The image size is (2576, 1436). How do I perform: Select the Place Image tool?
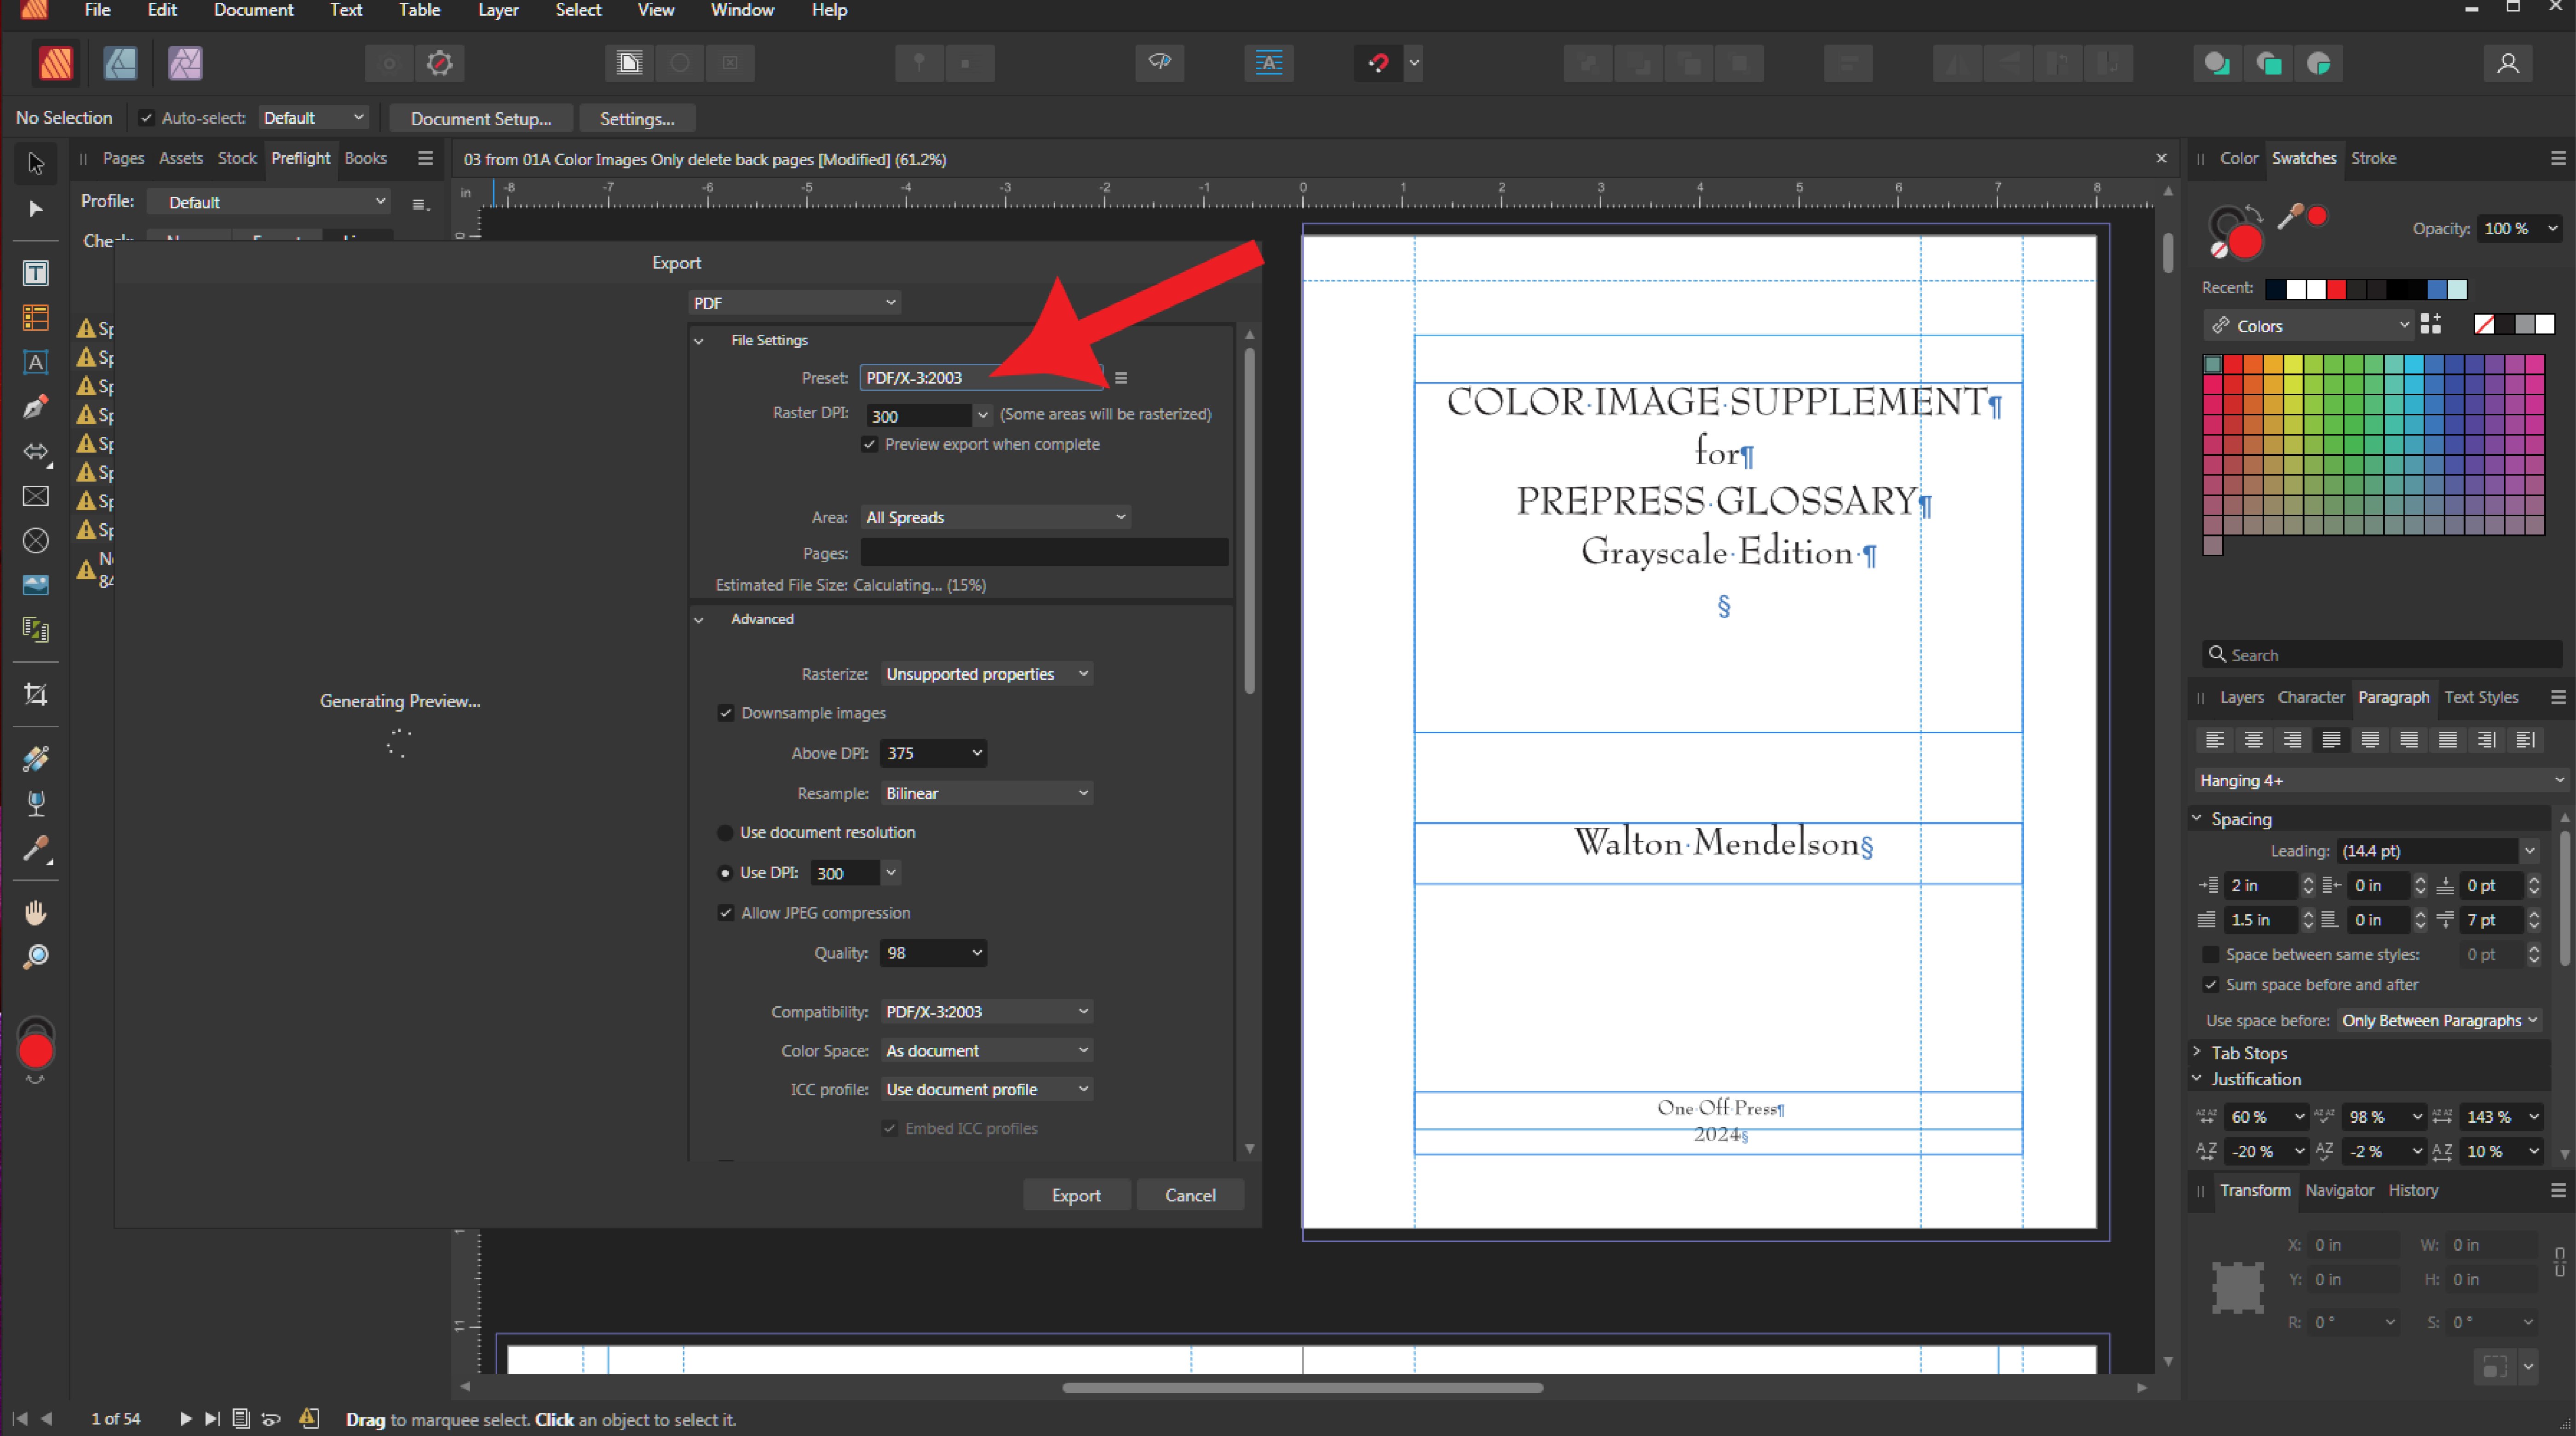(36, 585)
